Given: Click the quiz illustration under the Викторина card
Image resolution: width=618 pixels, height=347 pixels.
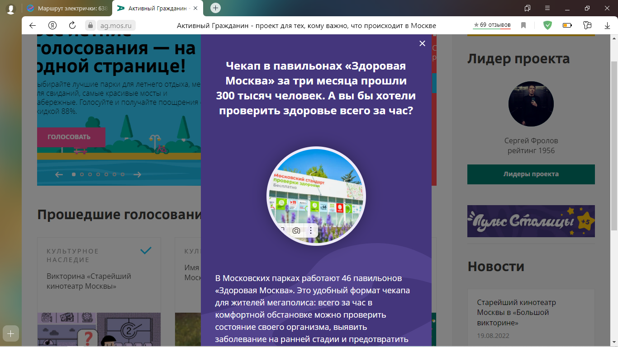Looking at the screenshot, I should [x=99, y=330].
